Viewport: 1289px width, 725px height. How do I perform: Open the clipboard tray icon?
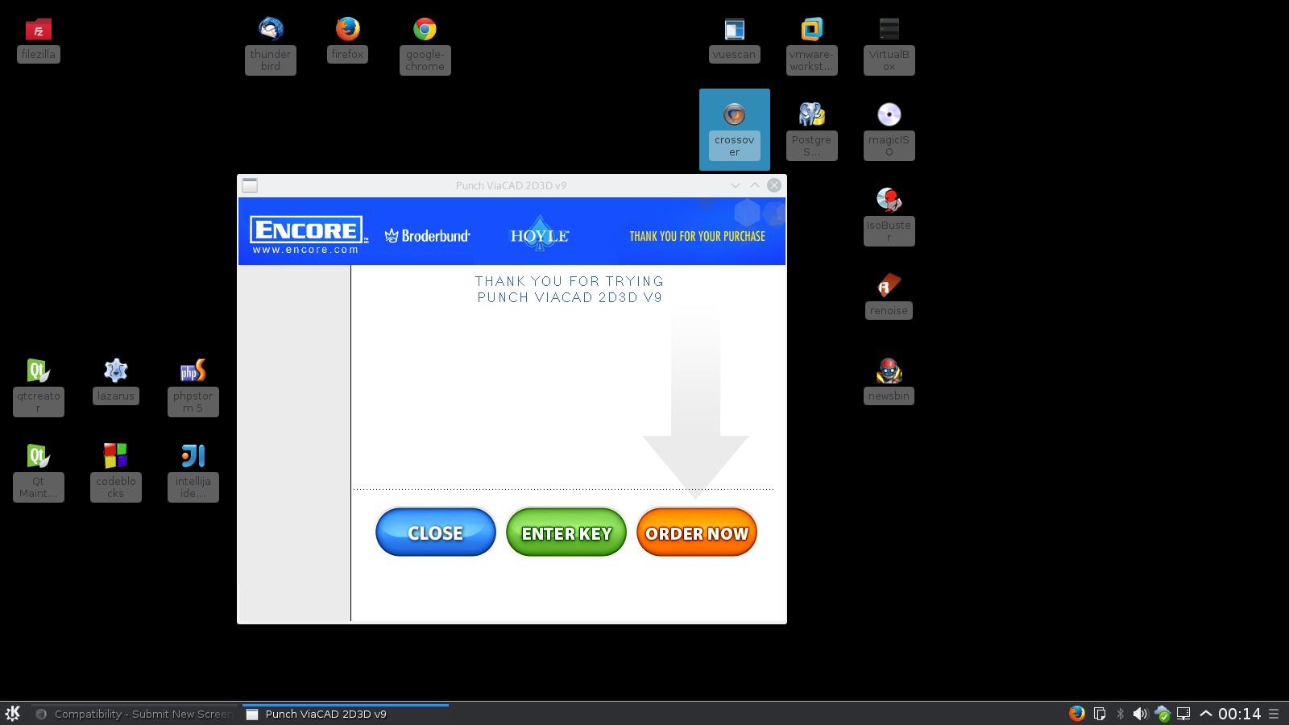(x=1099, y=714)
